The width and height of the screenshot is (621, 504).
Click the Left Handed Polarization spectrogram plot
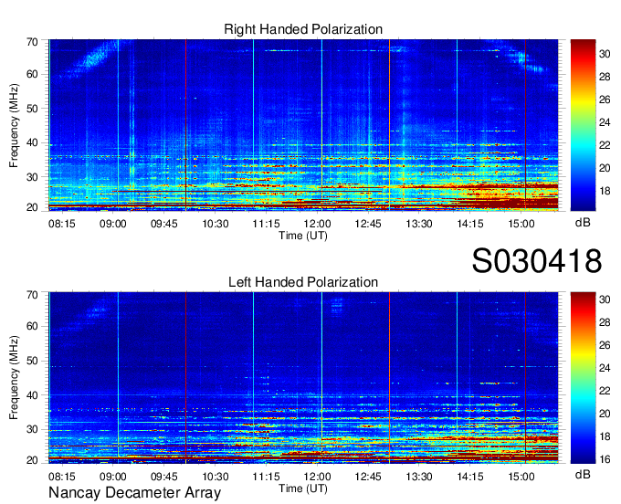pos(303,378)
